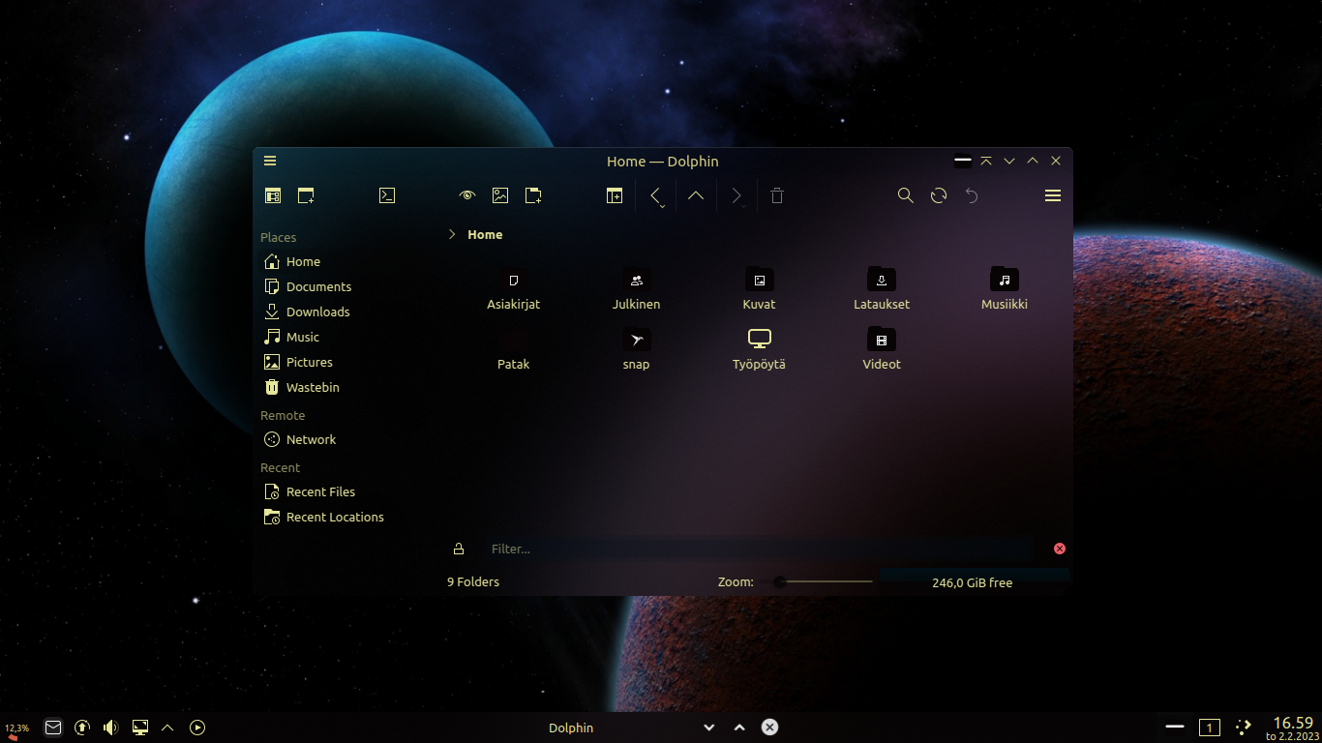Screen dimensions: 1322x743
Task: Select the Julkinen folder
Action: pos(636,288)
